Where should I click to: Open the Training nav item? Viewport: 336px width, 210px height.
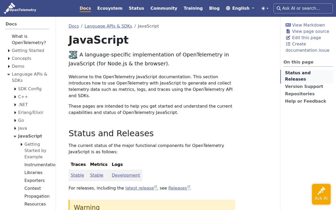pos(193,8)
